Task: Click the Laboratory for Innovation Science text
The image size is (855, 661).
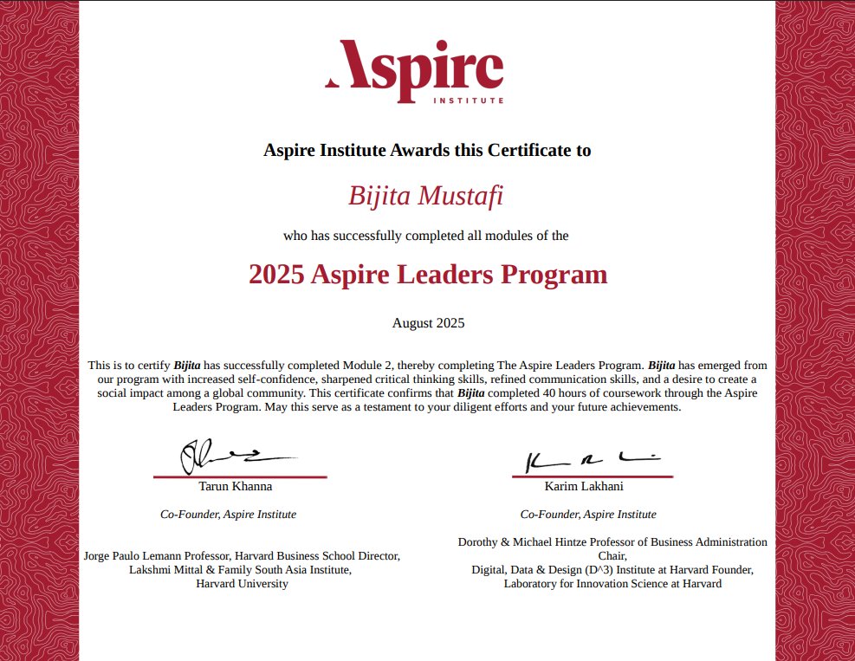Action: [x=612, y=584]
